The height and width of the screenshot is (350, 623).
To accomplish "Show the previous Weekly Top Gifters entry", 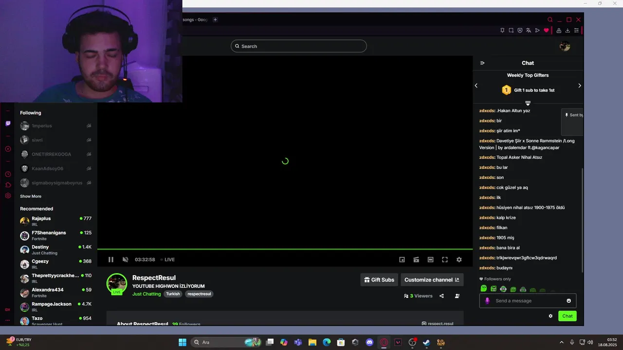I will pos(476,86).
